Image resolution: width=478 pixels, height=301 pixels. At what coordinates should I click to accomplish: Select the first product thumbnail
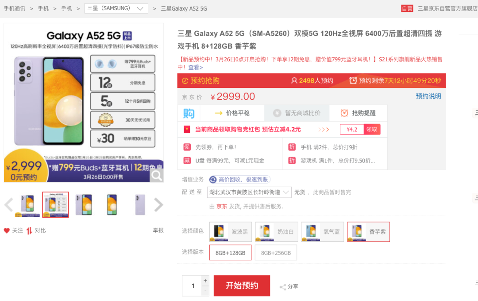27,205
